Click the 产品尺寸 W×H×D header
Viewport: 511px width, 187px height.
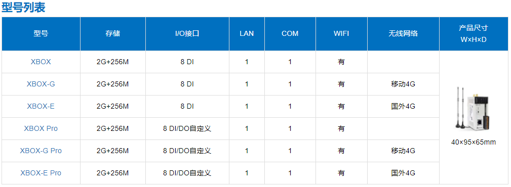point(473,34)
